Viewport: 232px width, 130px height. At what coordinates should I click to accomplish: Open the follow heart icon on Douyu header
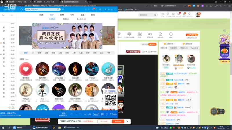tap(168, 15)
